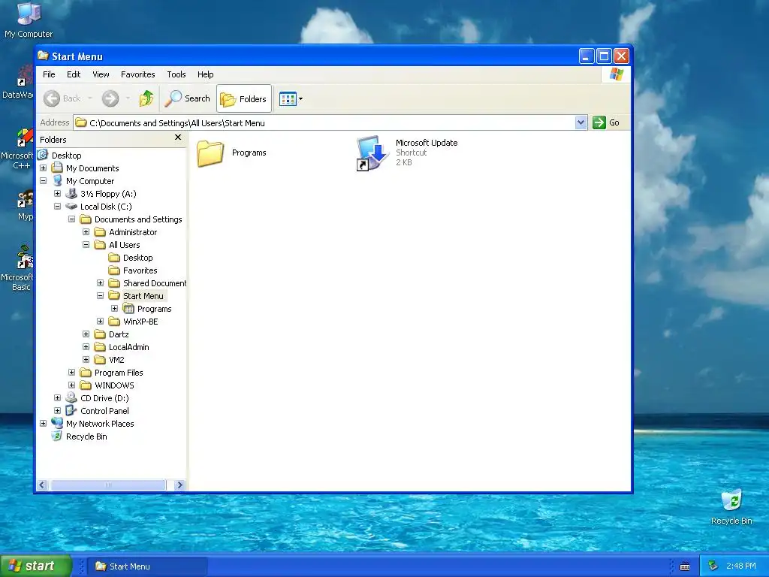The image size is (769, 577).
Task: Expand My Documents tree node
Action: point(43,168)
